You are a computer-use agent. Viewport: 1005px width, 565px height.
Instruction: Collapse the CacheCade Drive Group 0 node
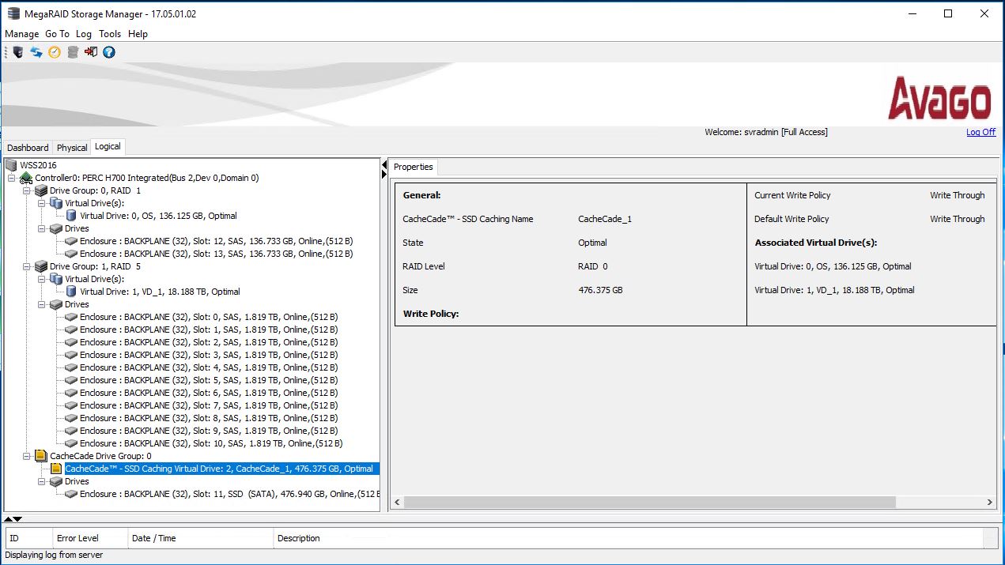[x=27, y=456]
